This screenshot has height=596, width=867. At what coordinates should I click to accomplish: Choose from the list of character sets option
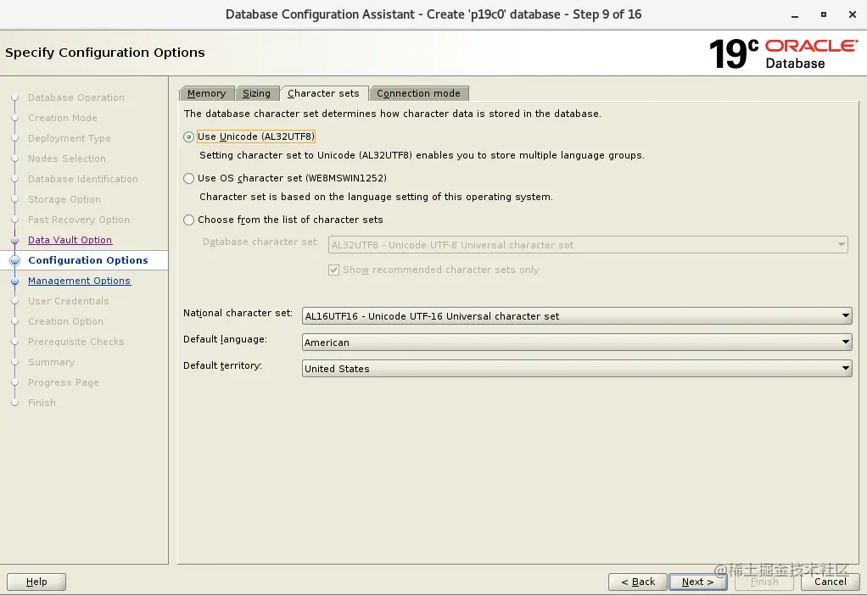188,220
